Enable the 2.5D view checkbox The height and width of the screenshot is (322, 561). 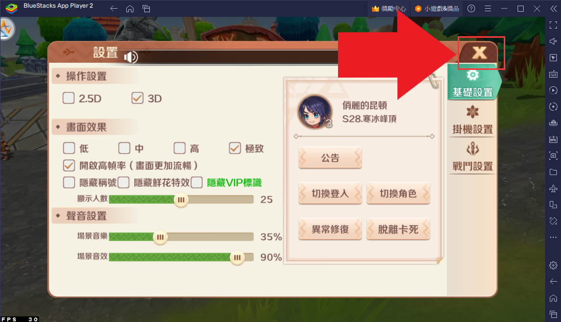(x=69, y=98)
